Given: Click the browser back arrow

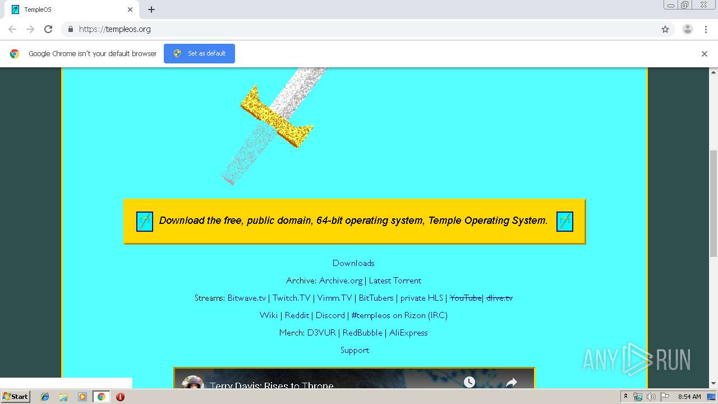Looking at the screenshot, I should [x=12, y=29].
